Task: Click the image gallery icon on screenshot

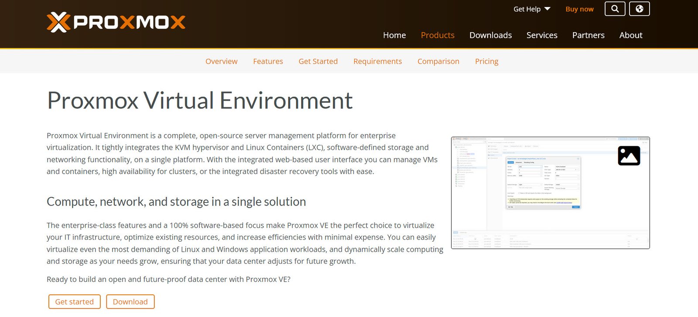Action: (629, 155)
